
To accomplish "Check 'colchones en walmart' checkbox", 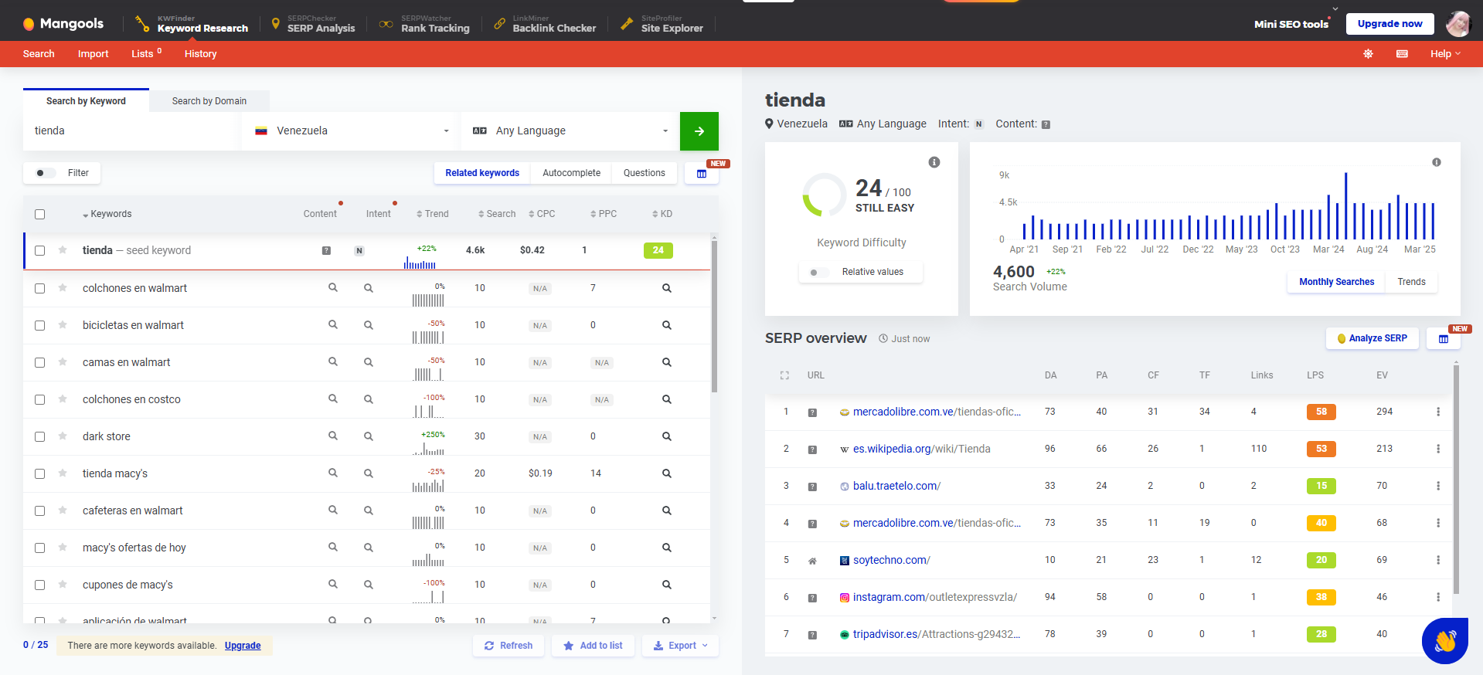I will click(x=40, y=288).
